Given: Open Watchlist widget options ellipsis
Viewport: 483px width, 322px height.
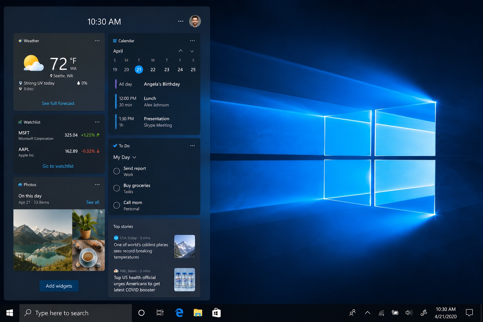Looking at the screenshot, I should (x=97, y=122).
